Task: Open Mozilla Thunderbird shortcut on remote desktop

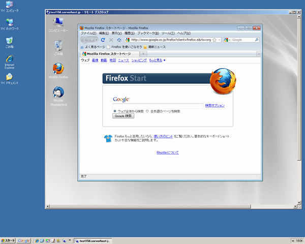Action: [x=58, y=96]
